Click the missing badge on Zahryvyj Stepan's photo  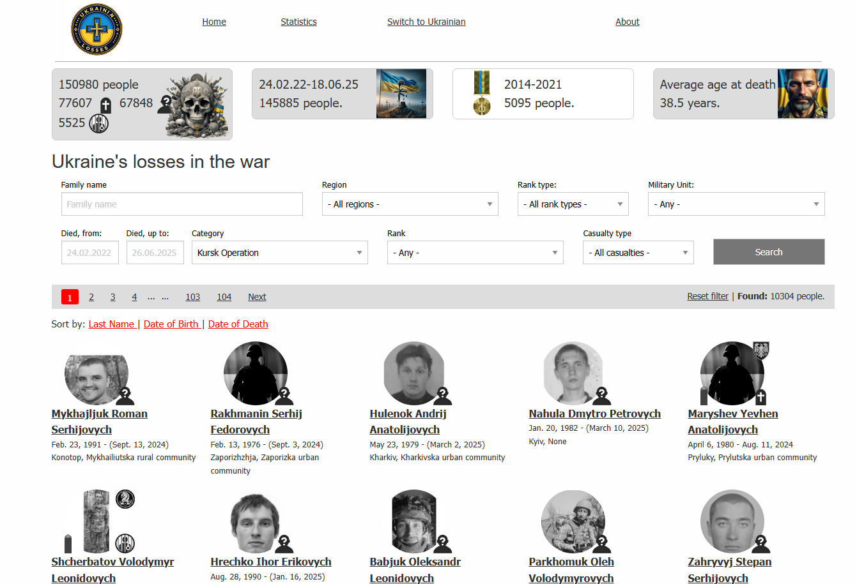tap(761, 544)
